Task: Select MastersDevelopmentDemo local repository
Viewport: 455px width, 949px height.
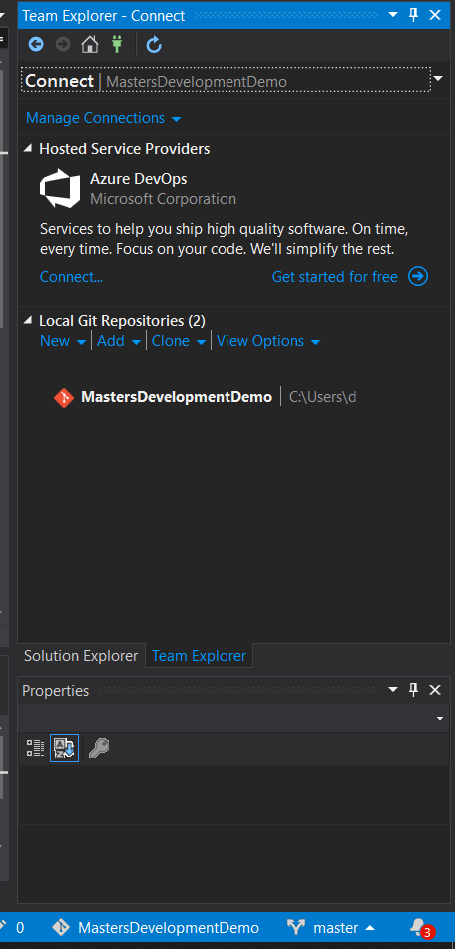Action: (x=177, y=397)
